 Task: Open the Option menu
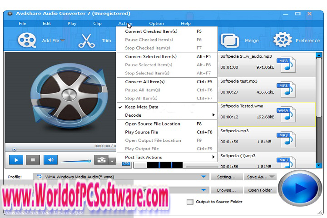156,23
